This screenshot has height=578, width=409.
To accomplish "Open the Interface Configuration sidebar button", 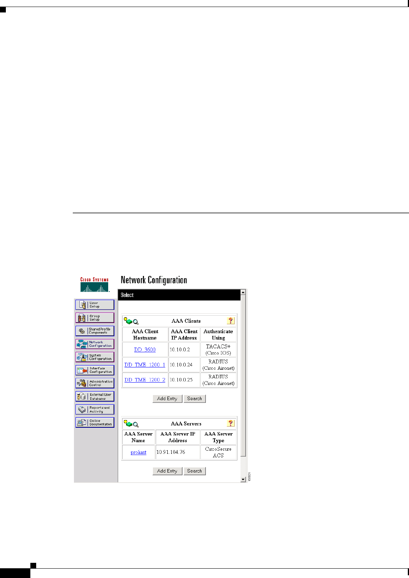I will point(95,370).
